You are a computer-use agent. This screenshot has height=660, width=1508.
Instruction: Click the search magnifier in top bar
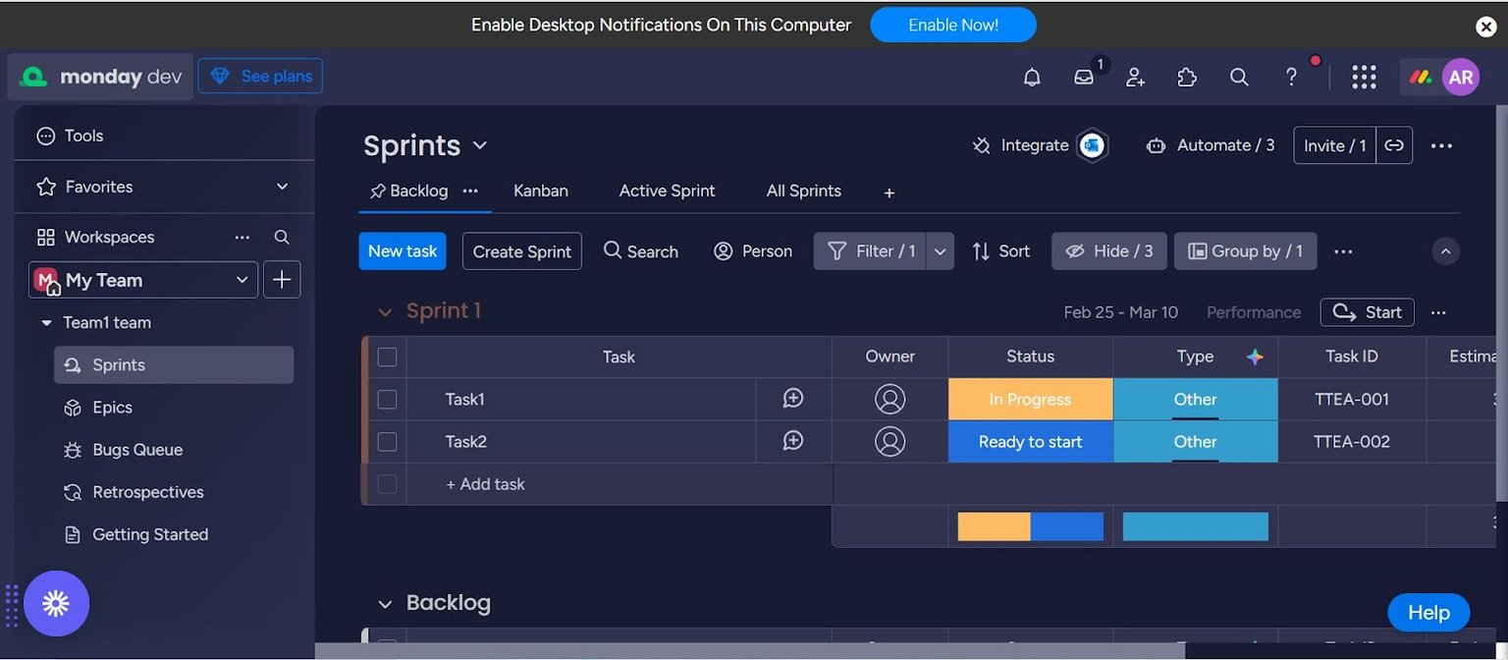point(1239,77)
